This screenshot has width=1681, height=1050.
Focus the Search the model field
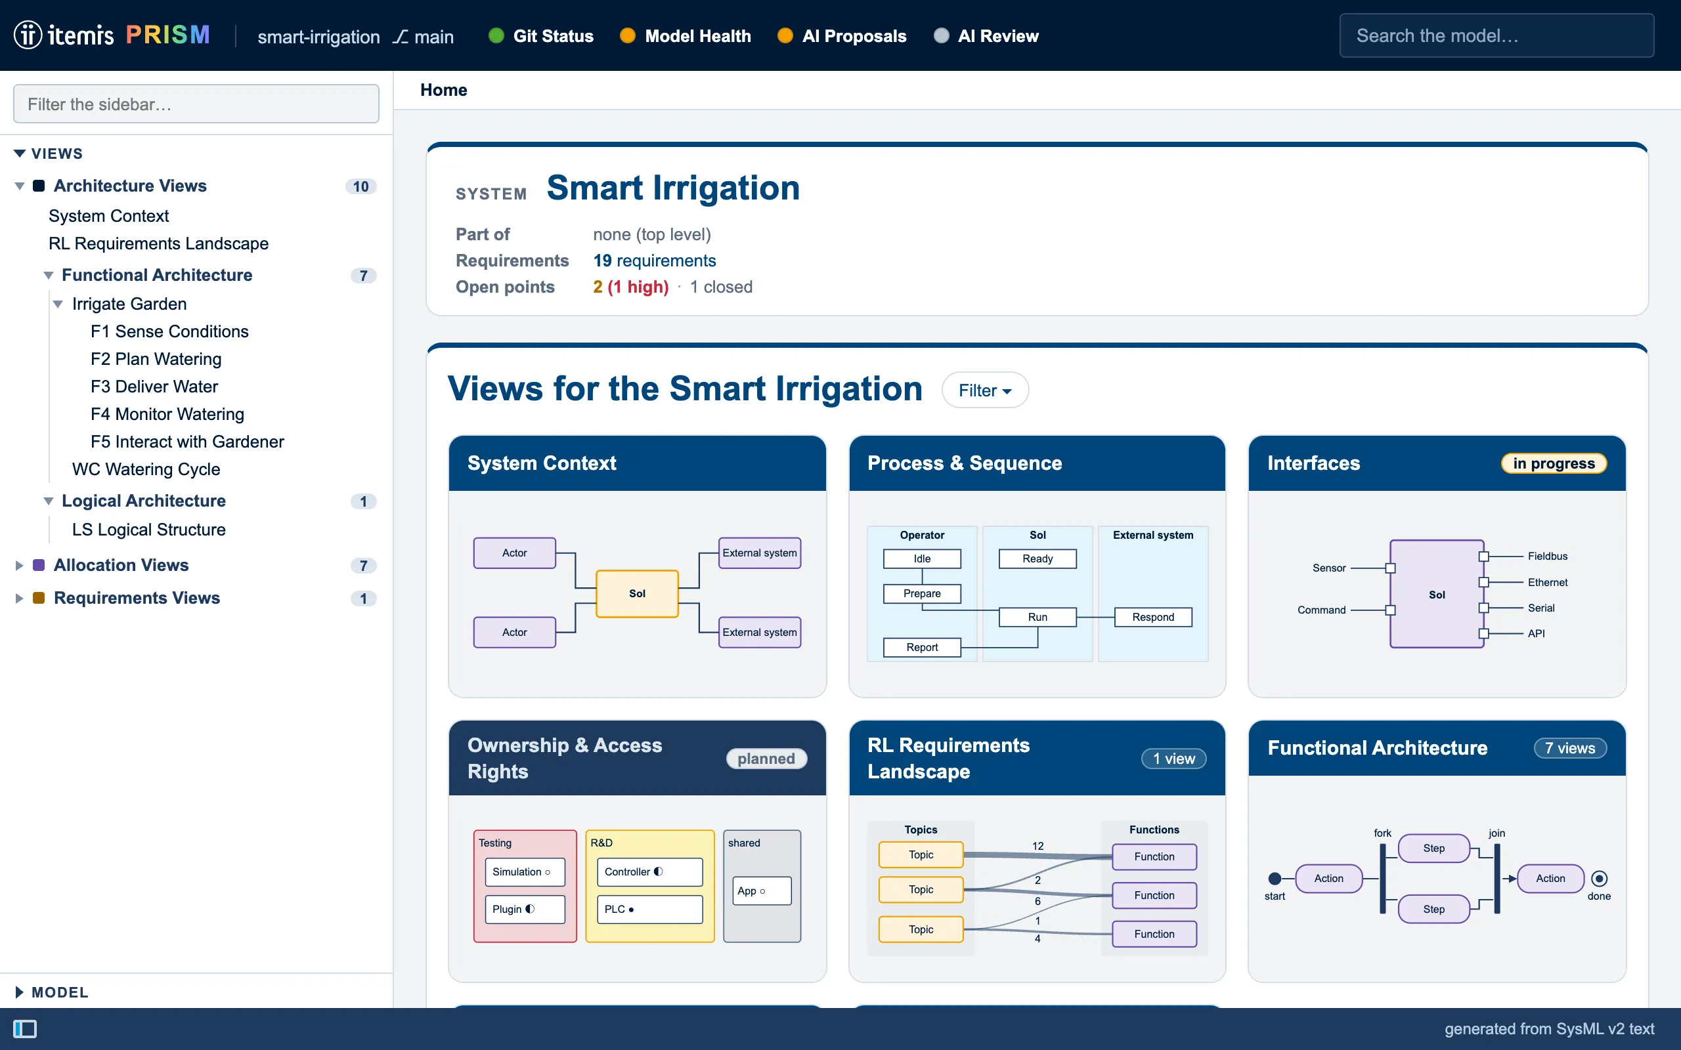(1496, 35)
